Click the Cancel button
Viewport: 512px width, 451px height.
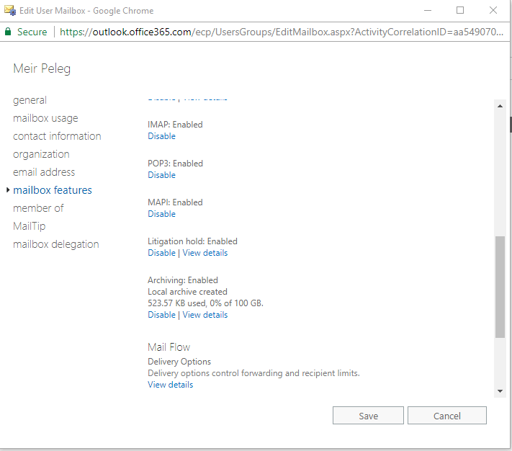click(x=447, y=416)
